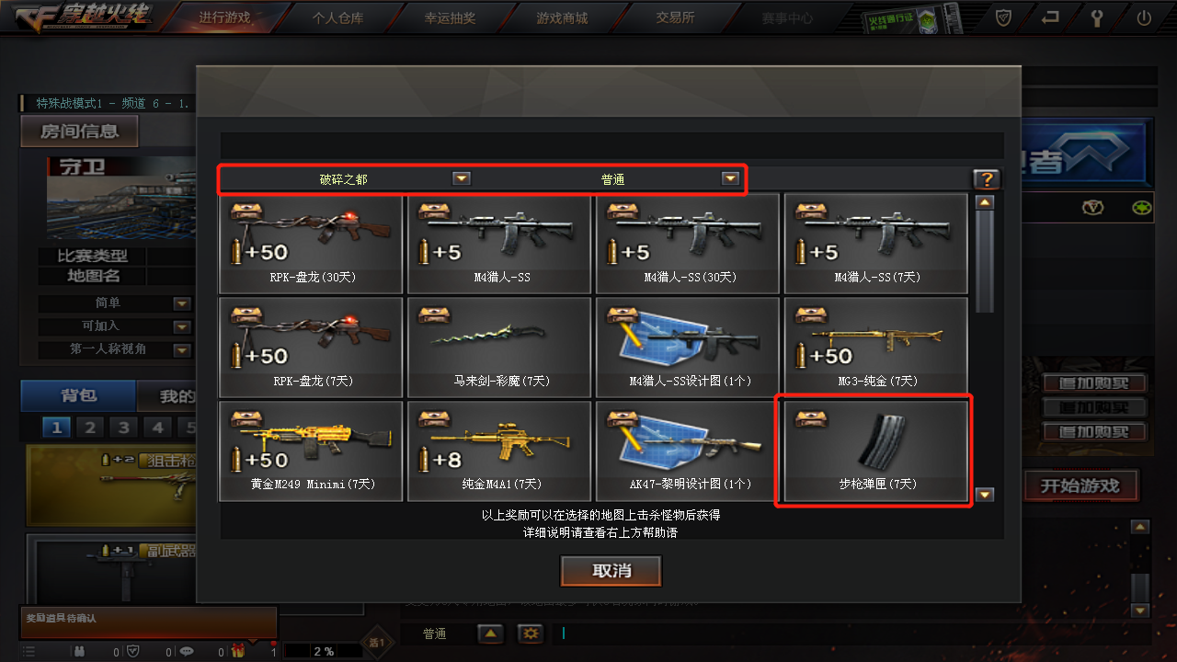
Task: Expand the 普通 difficulty dropdown
Action: pyautogui.click(x=730, y=179)
